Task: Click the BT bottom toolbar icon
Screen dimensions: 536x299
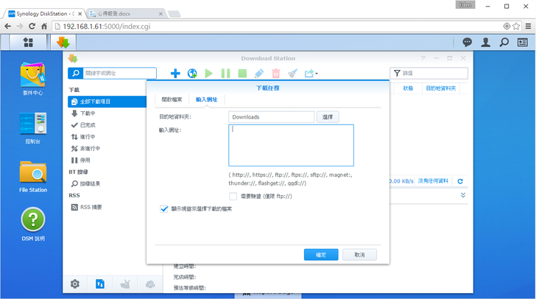Action: [125, 284]
